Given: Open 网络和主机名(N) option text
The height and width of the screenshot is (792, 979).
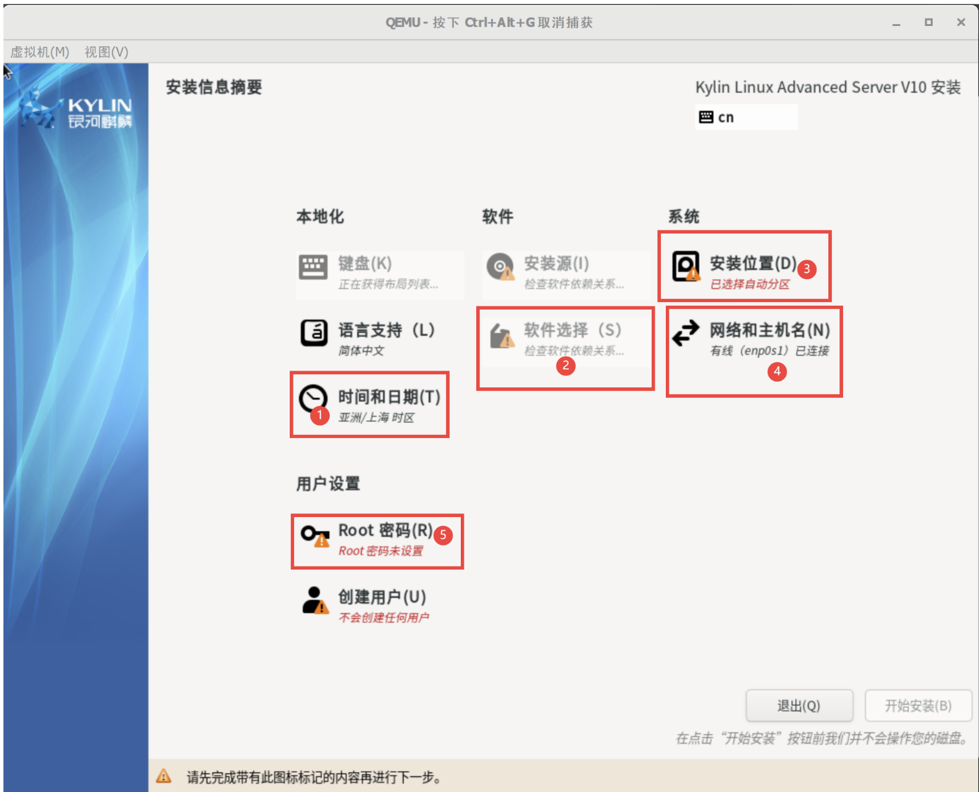Looking at the screenshot, I should tap(770, 330).
